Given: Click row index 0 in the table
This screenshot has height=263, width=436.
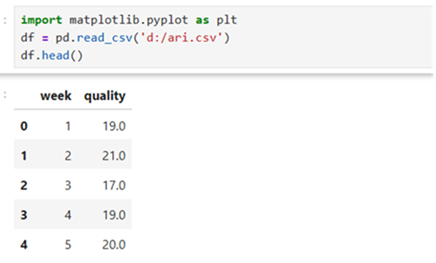Looking at the screenshot, I should pos(24,126).
